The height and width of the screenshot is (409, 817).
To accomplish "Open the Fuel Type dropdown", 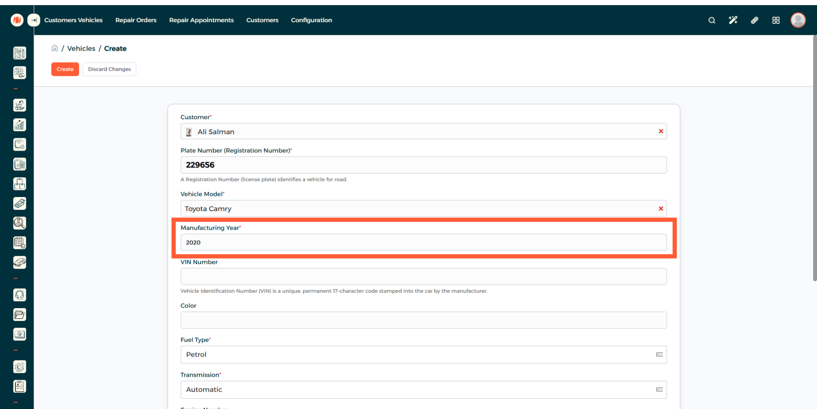I will (x=423, y=355).
